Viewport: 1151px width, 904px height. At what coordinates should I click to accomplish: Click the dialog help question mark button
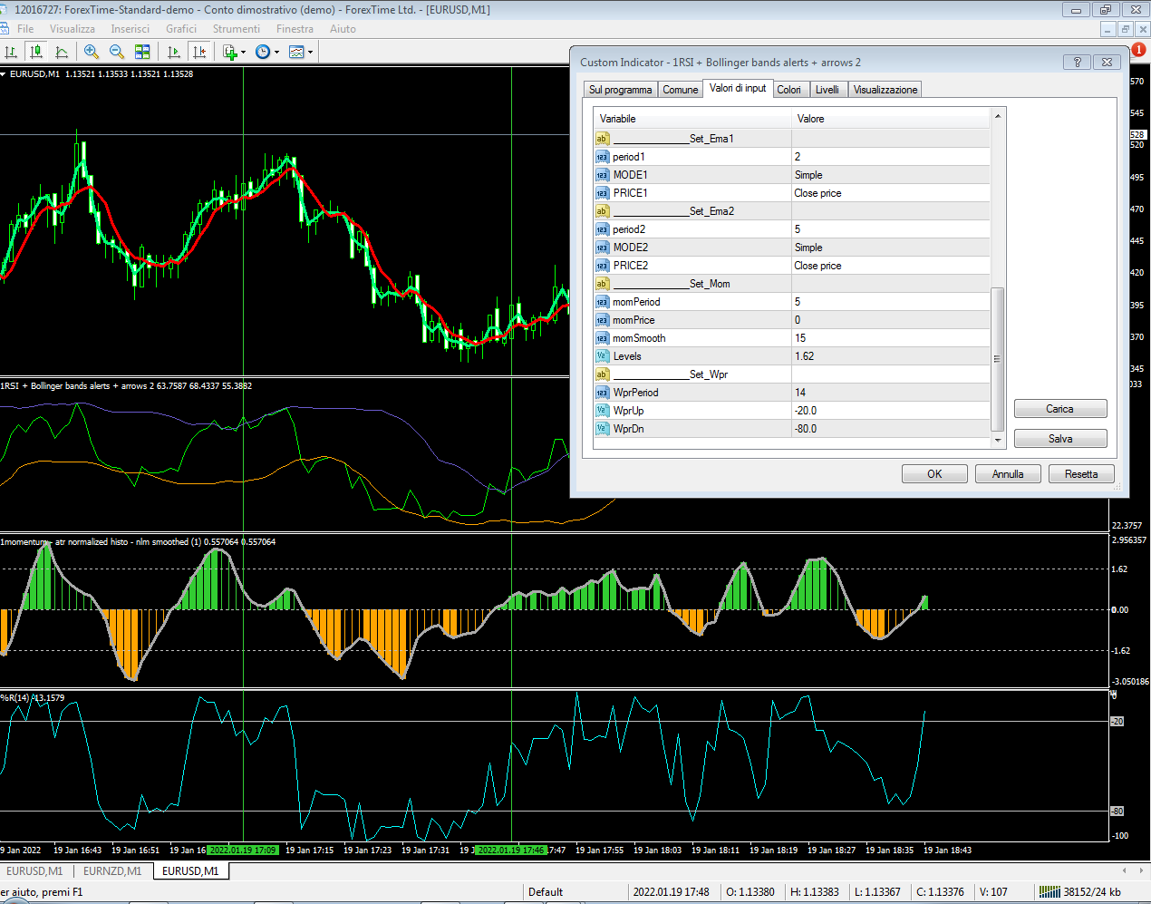click(1077, 62)
